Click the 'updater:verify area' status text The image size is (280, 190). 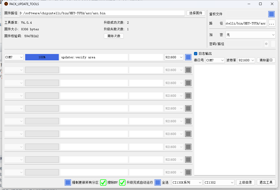(x=78, y=57)
